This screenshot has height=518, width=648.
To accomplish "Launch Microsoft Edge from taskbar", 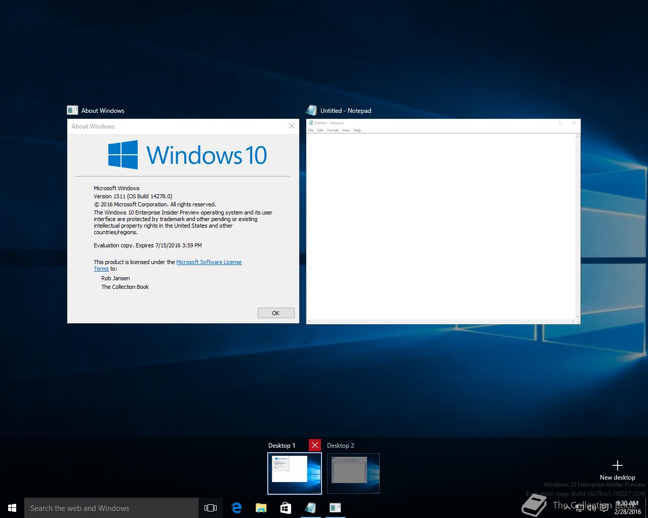I will (236, 508).
